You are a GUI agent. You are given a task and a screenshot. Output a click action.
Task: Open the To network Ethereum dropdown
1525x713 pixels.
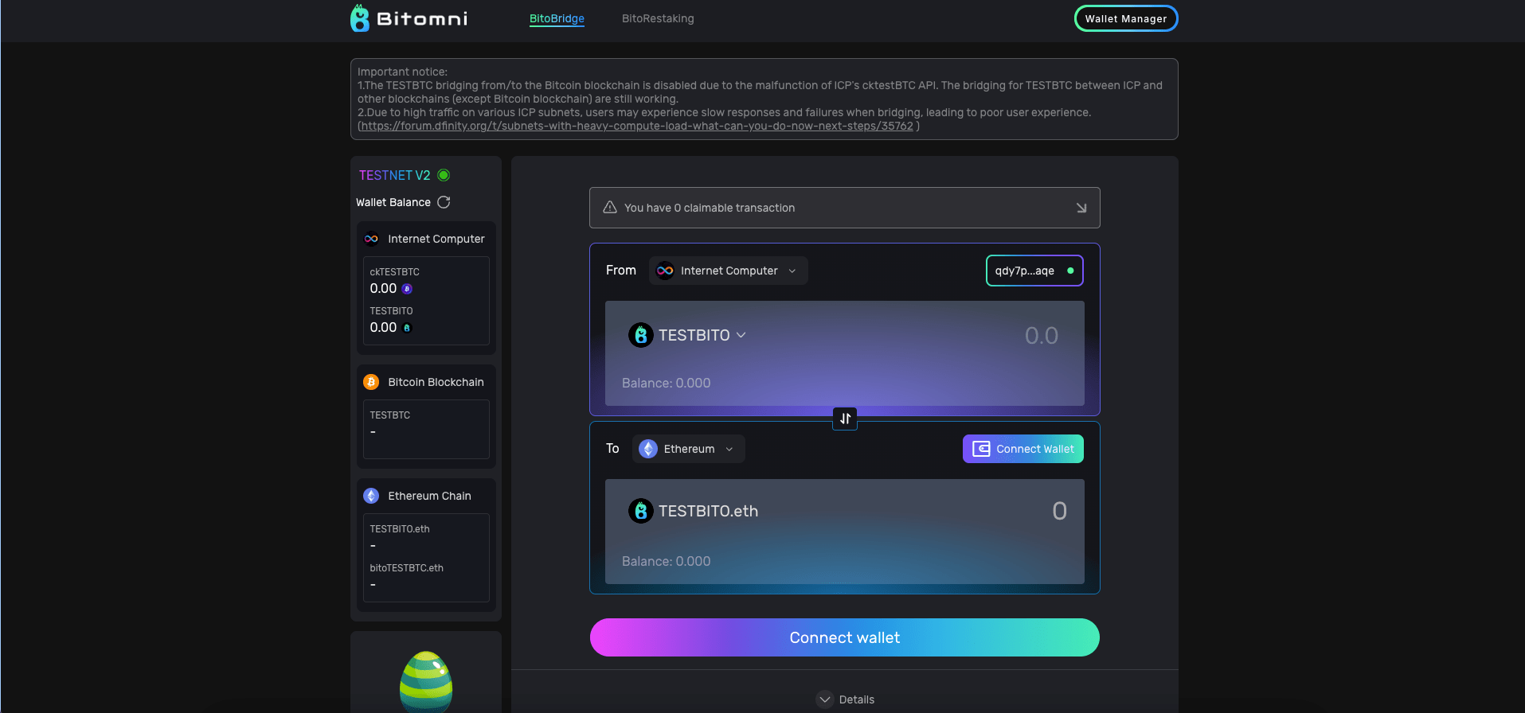(688, 449)
